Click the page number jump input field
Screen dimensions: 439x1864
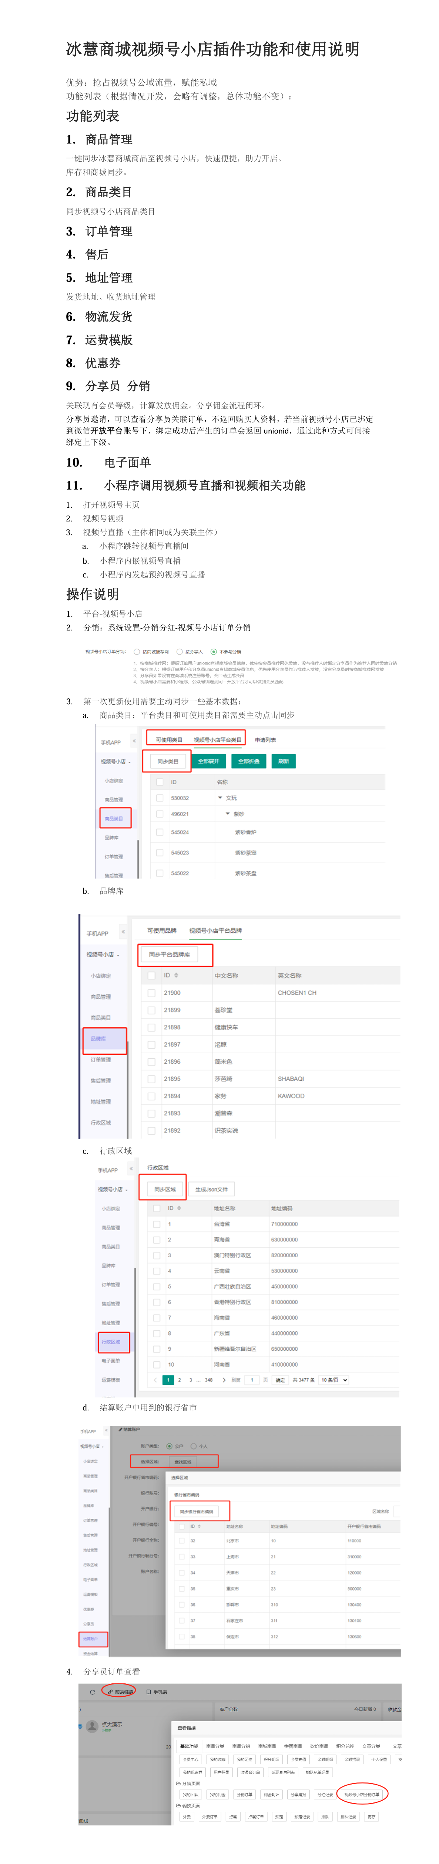[x=252, y=1380]
